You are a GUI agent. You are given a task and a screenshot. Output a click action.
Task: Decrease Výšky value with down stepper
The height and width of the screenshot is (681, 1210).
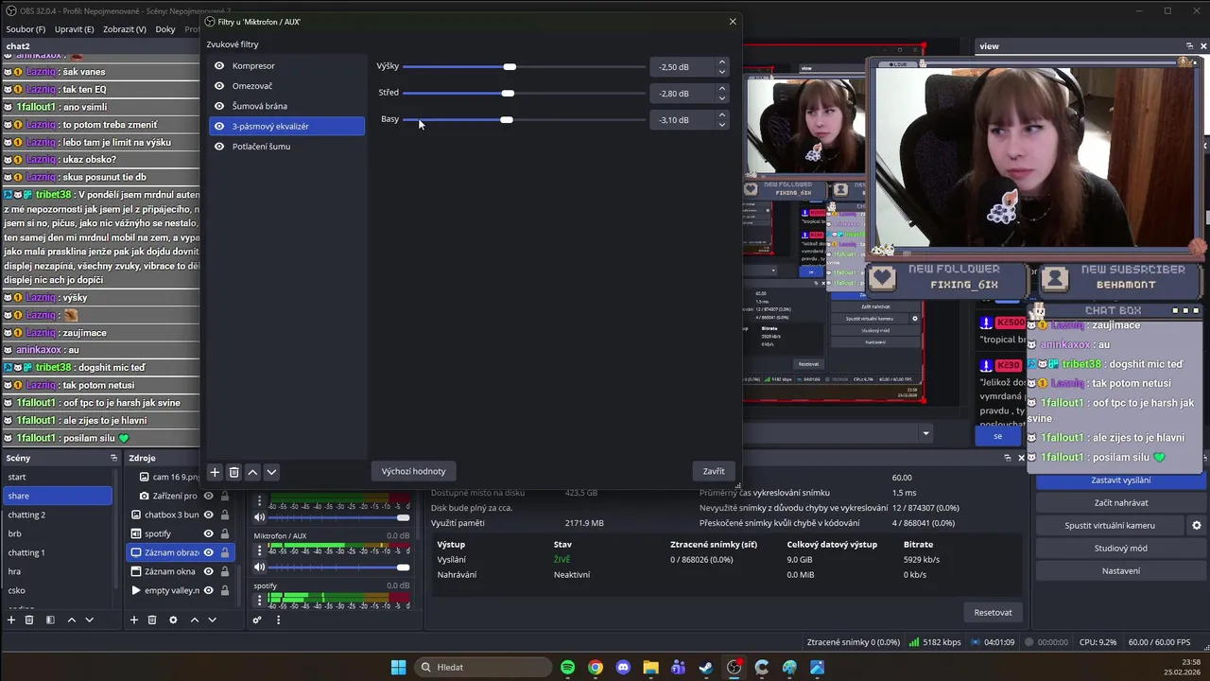click(x=722, y=71)
